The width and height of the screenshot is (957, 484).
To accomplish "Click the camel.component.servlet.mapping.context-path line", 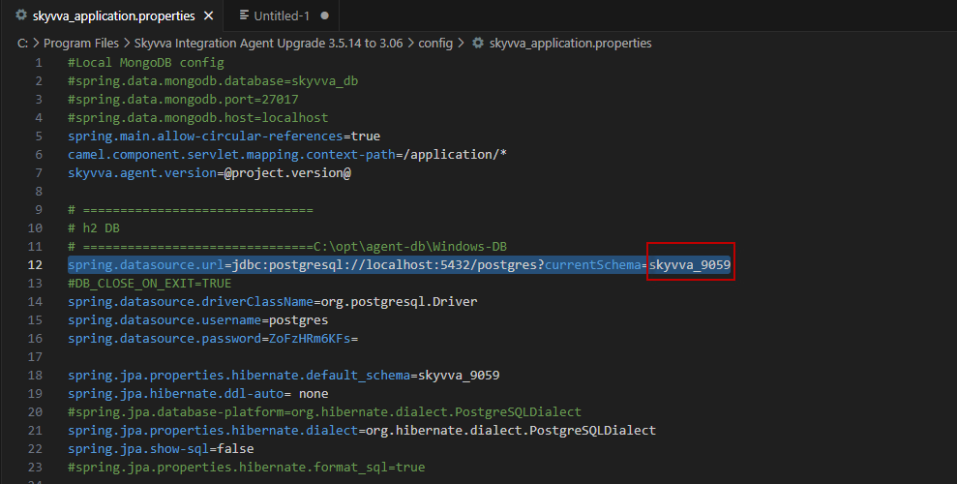I will 287,155.
